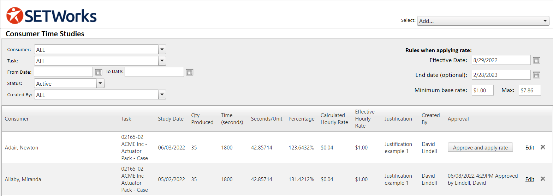This screenshot has height=196, width=553.
Task: Approve and apply rate for Adair, Newton
Action: click(480, 148)
